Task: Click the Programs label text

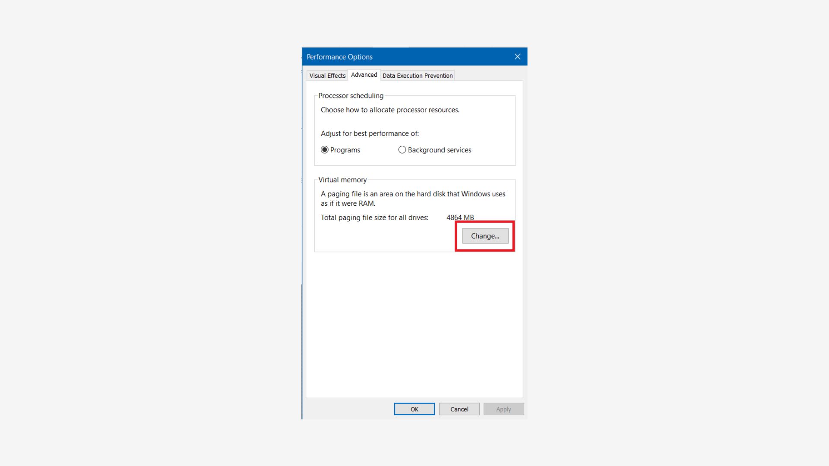Action: click(x=345, y=150)
